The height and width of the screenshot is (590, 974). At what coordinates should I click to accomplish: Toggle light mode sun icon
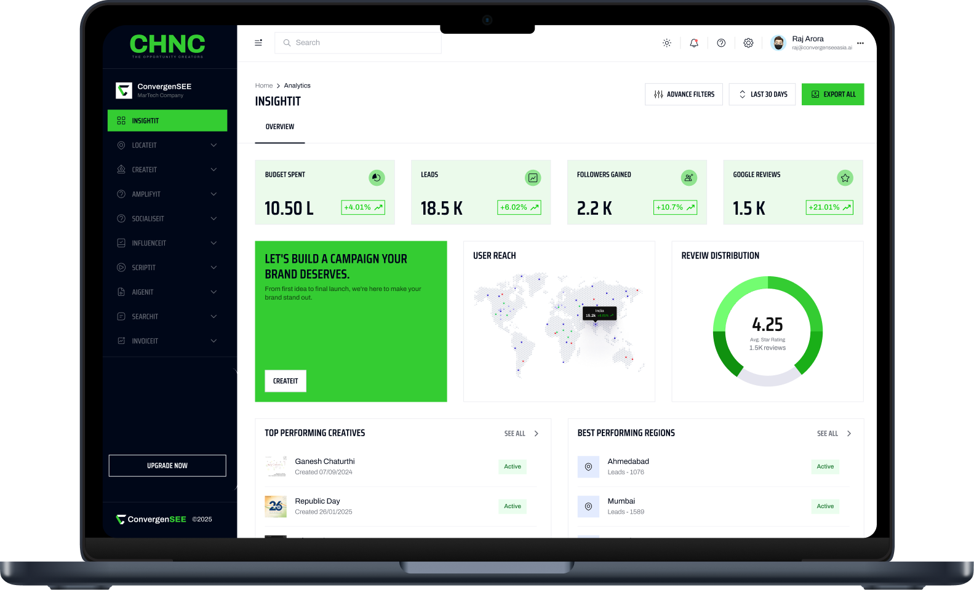tap(666, 43)
